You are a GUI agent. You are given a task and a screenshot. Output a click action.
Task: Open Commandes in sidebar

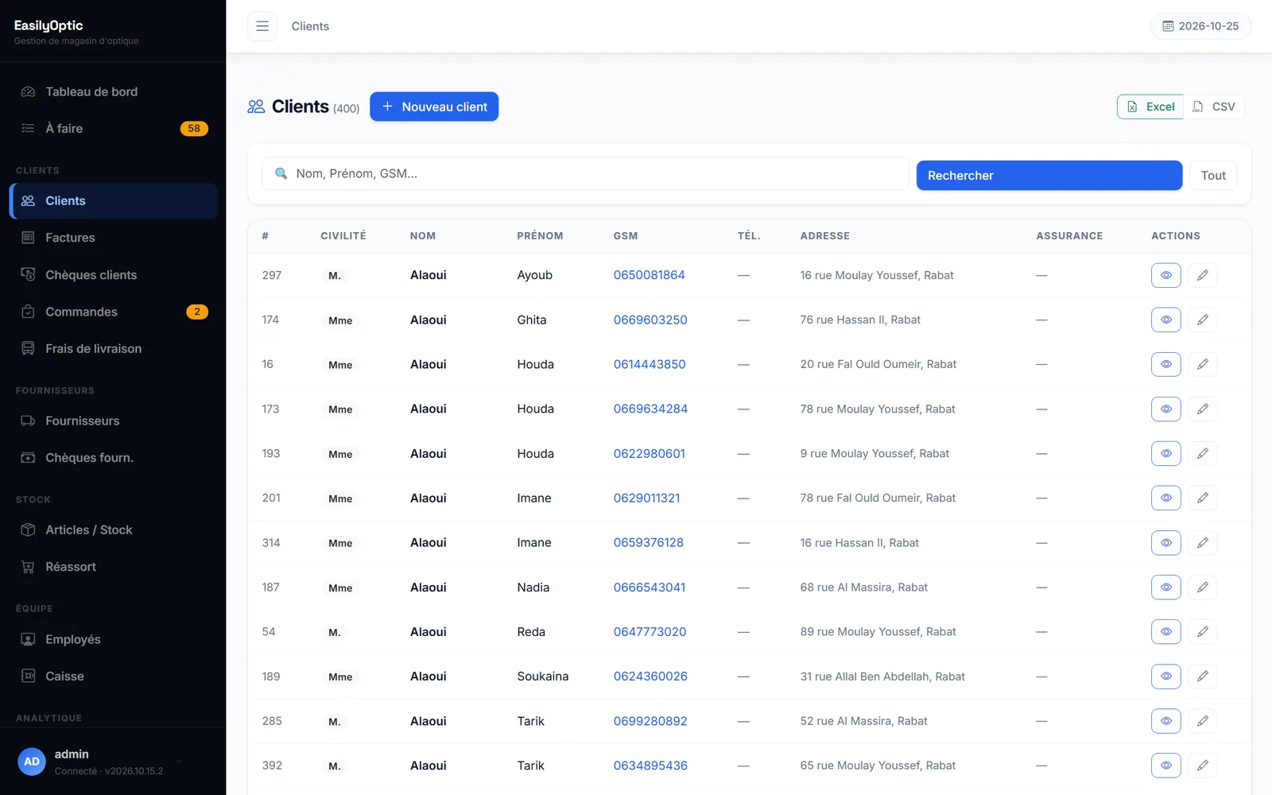(x=113, y=312)
